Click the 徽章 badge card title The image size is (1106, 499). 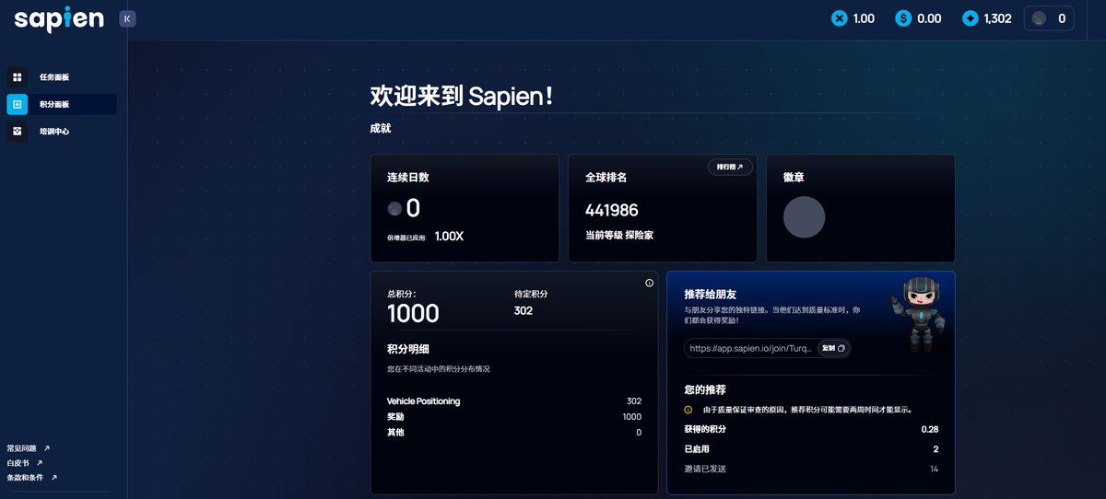794,177
